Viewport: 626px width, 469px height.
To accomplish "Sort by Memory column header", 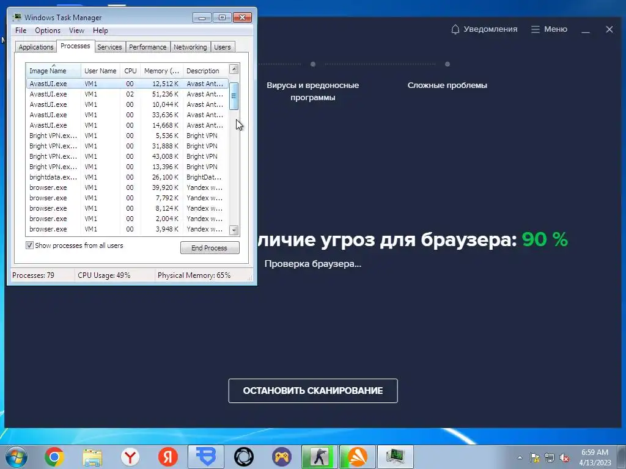I will coord(161,71).
